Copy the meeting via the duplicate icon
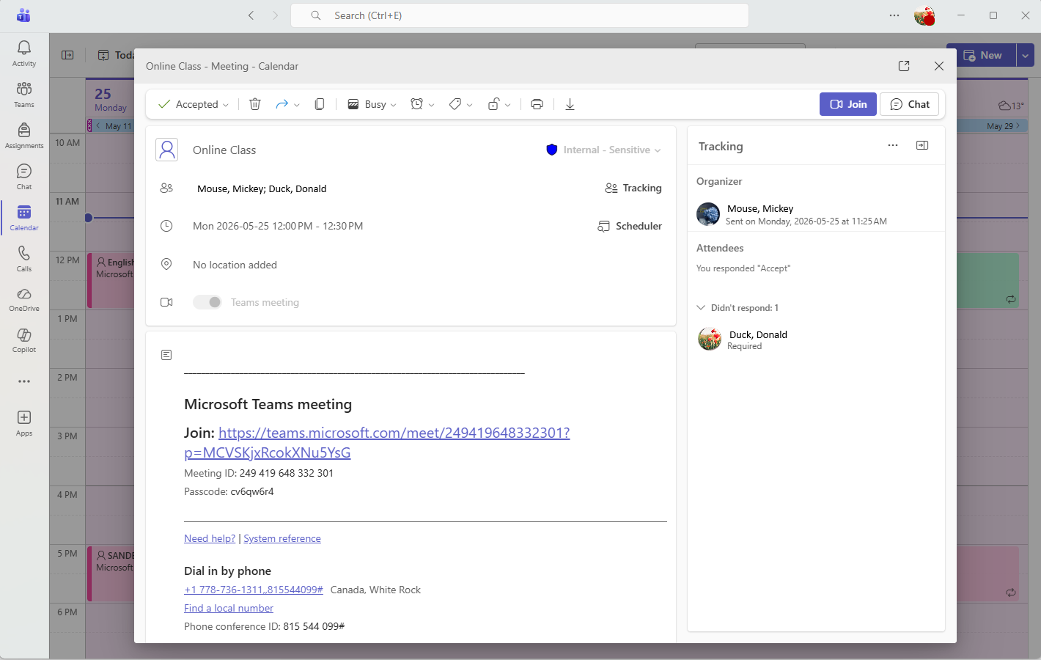The image size is (1041, 660). click(320, 104)
